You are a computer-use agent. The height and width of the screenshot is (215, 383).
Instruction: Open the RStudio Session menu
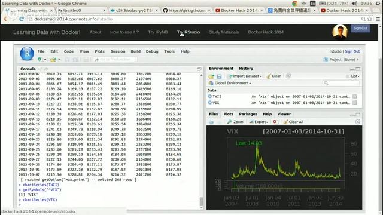pyautogui.click(x=118, y=51)
